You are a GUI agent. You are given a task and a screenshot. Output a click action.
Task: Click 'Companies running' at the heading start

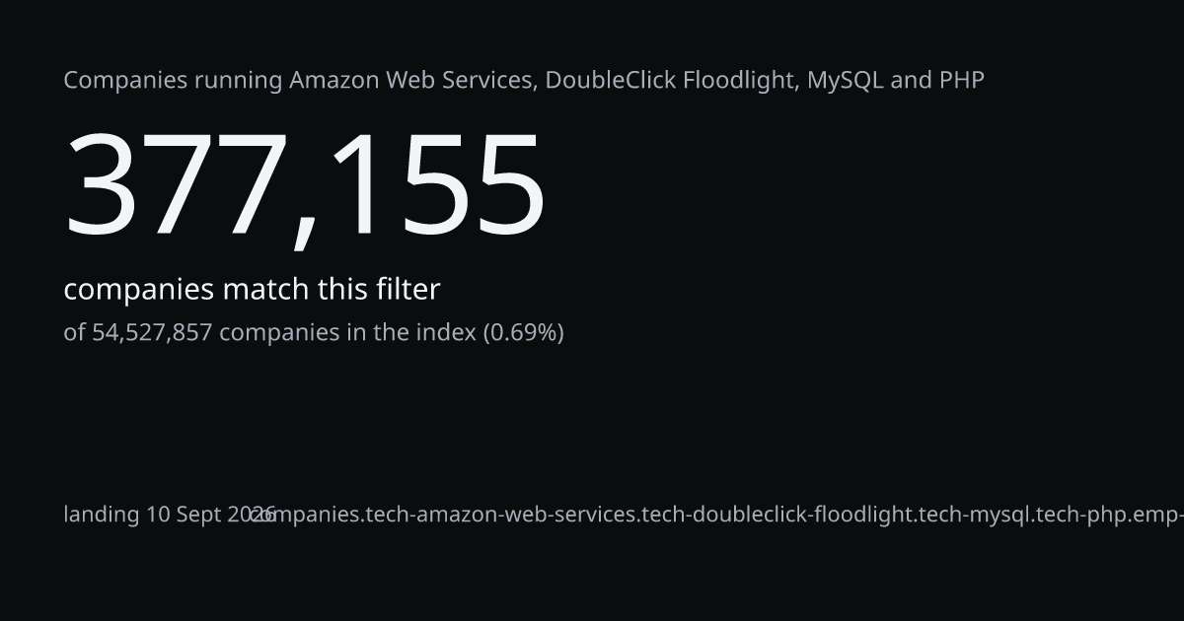click(x=174, y=82)
